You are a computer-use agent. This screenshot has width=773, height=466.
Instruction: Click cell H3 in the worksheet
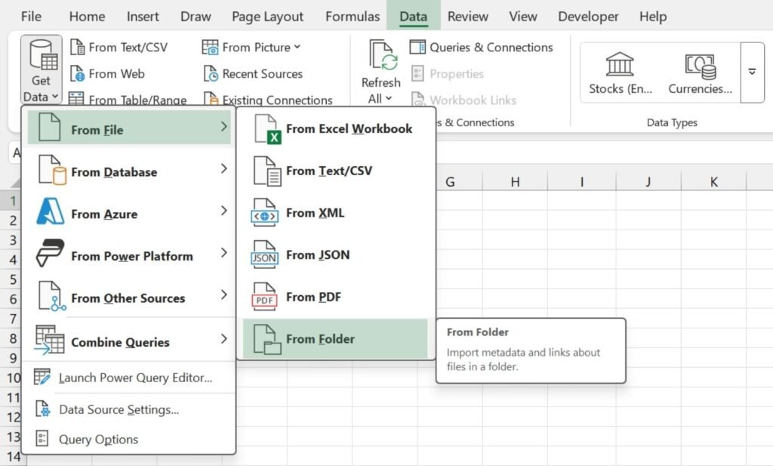[x=515, y=239]
